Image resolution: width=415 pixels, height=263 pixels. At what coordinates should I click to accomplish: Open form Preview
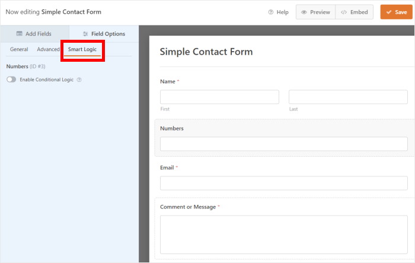316,12
